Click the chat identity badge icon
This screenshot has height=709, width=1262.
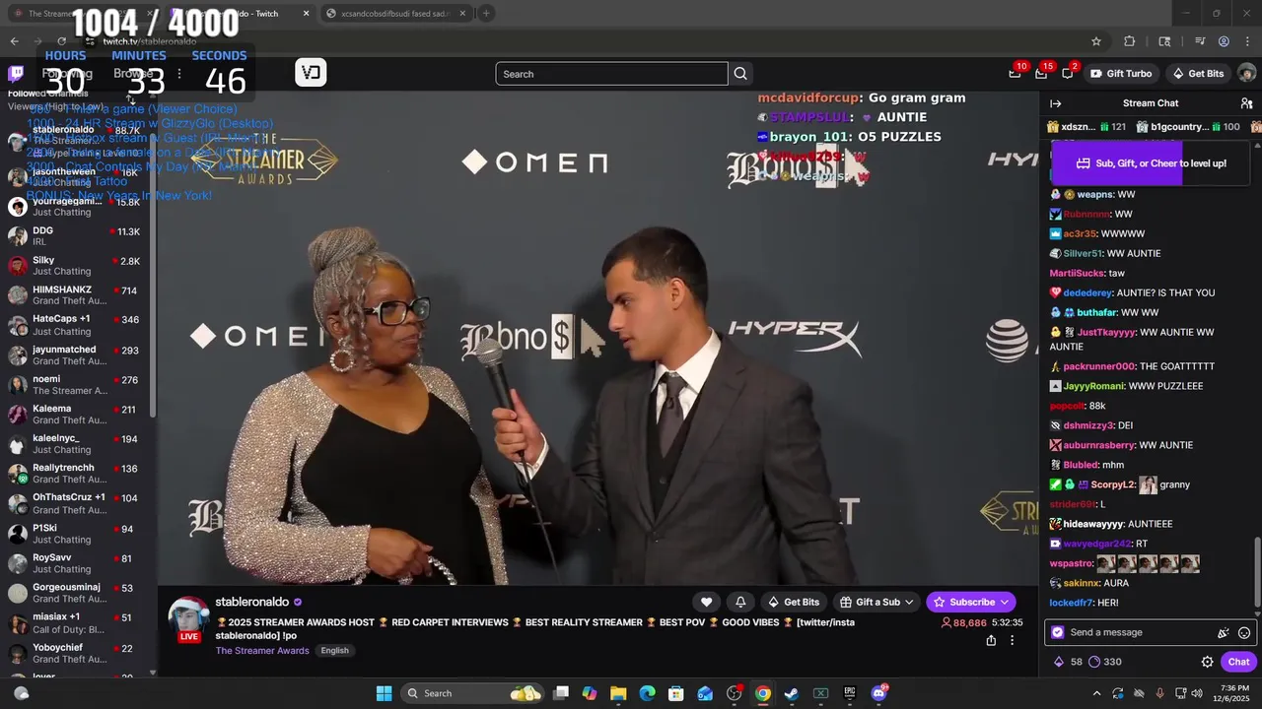[x=1058, y=632]
